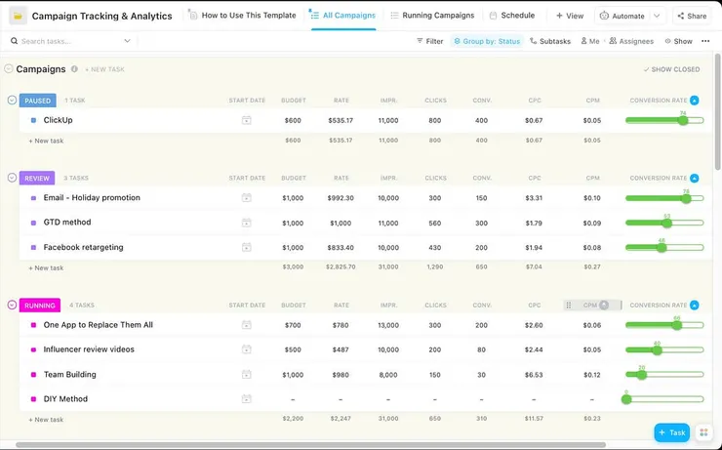The image size is (722, 450).
Task: Open the Email - Holiday promotion task
Action: tap(92, 197)
